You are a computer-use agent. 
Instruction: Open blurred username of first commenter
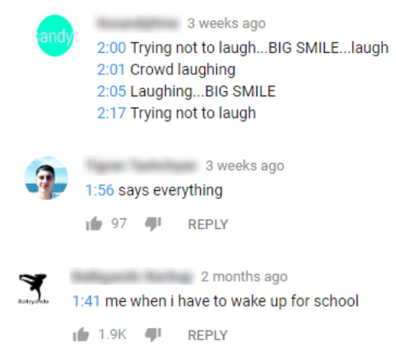click(137, 24)
